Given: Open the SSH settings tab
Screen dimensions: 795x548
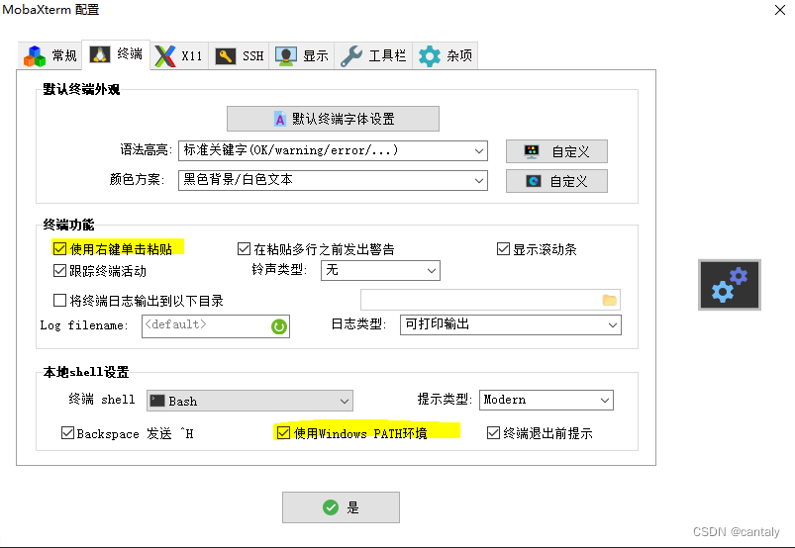Looking at the screenshot, I should tap(239, 55).
